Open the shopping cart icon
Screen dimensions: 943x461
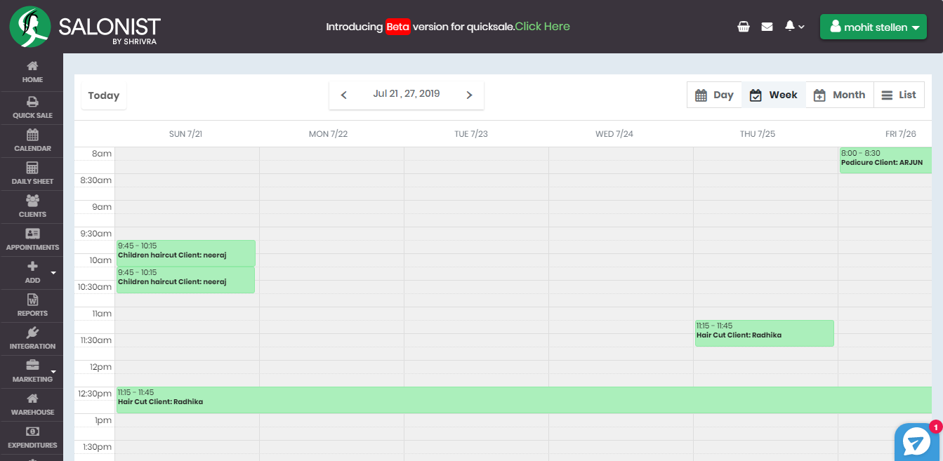coord(743,26)
